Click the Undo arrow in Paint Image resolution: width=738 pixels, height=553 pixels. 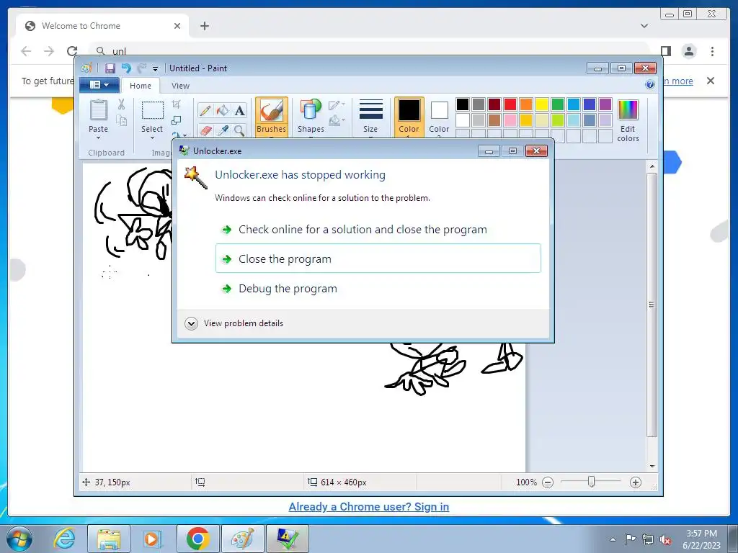[x=126, y=68]
